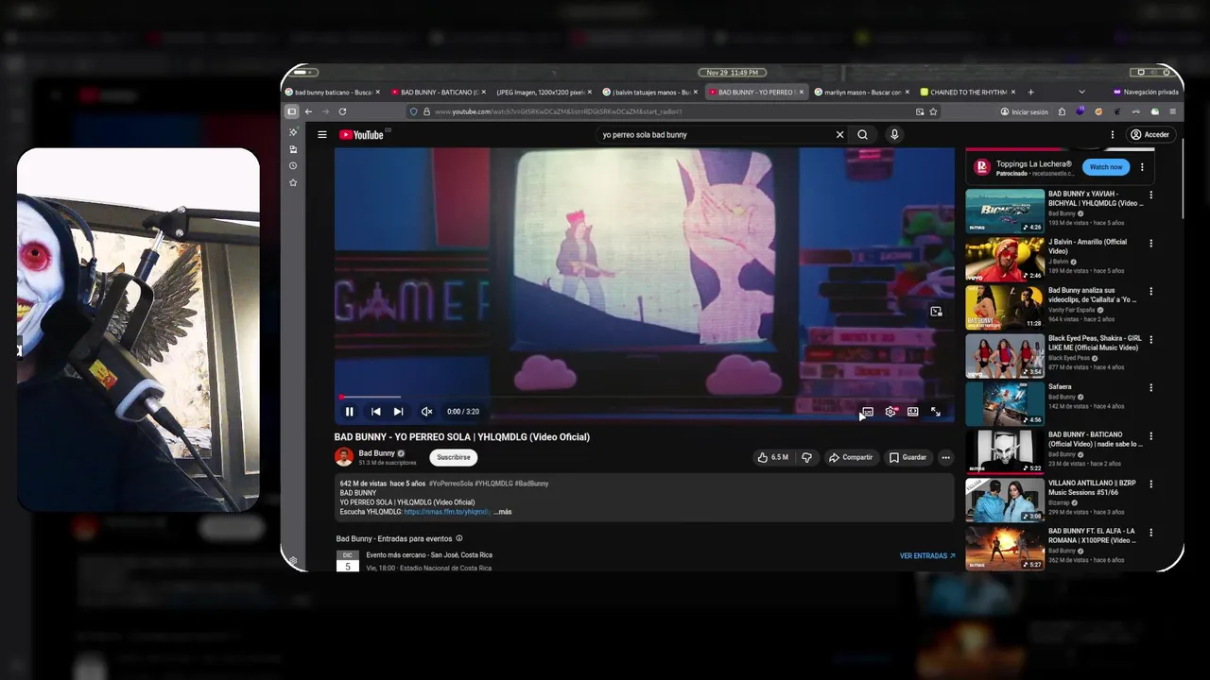Close the 'BAD BUNNY - YO PERREO' tab

point(802,93)
